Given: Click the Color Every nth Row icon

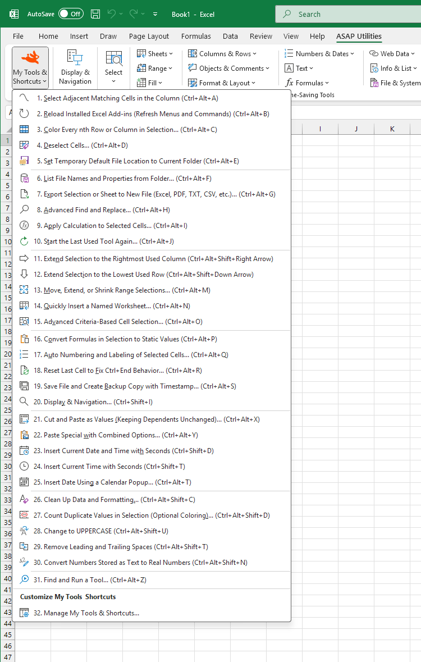Looking at the screenshot, I should pyautogui.click(x=24, y=130).
